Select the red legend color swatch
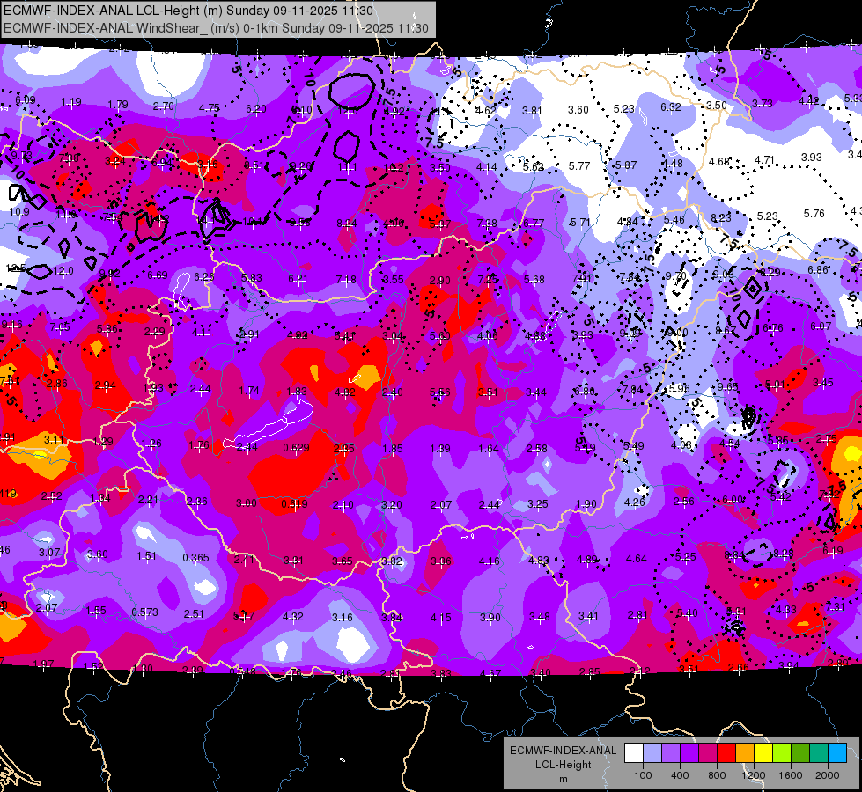Image resolution: width=862 pixels, height=792 pixels. click(x=726, y=753)
